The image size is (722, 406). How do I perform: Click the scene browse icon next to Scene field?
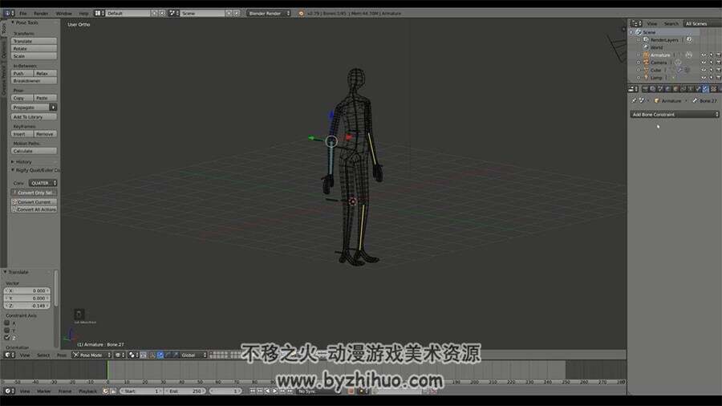[173, 14]
